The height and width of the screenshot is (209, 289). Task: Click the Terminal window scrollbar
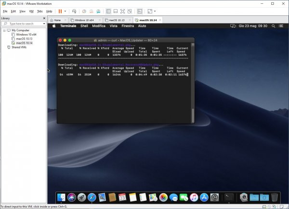[x=192, y=114]
